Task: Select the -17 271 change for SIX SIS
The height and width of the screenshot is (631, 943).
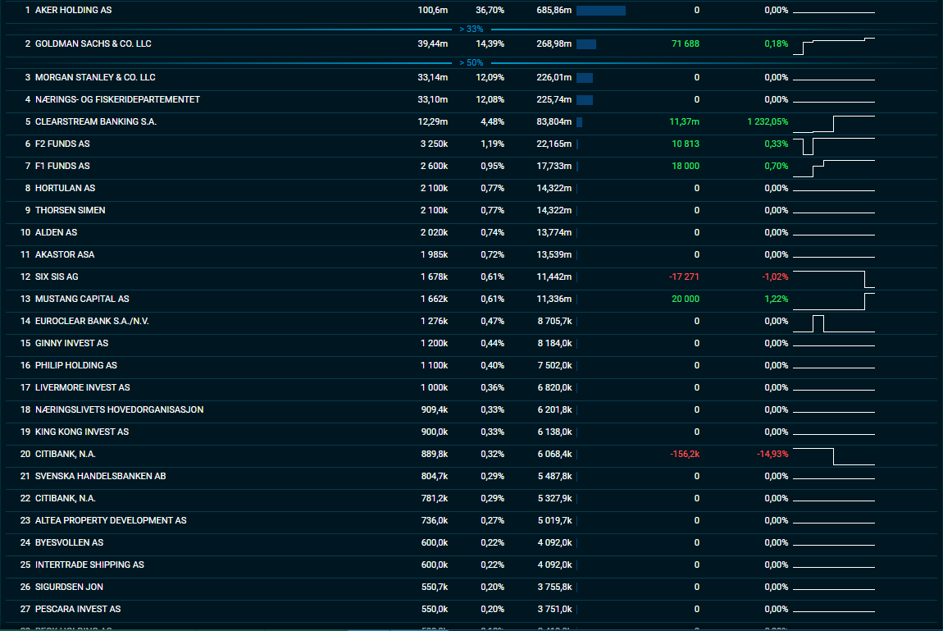Action: coord(685,277)
